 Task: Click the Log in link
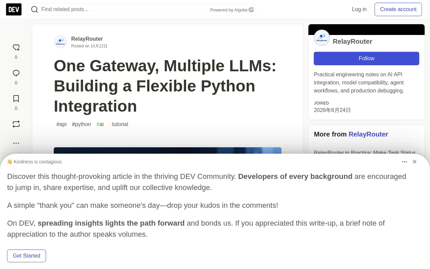(359, 9)
